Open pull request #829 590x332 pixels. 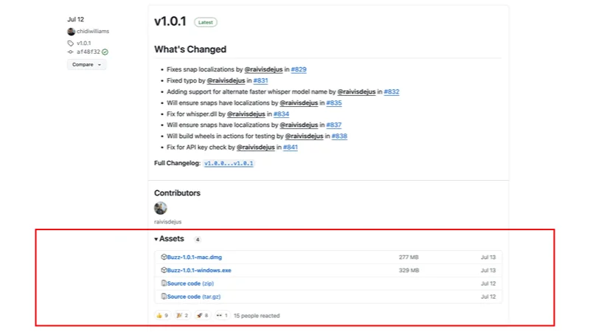point(298,69)
